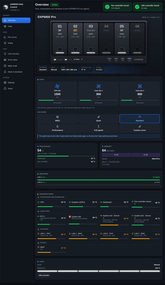Viewport: 165px width, 285px height.
Task: Click the System slot Sensor 2 icon
Action: pos(132,215)
